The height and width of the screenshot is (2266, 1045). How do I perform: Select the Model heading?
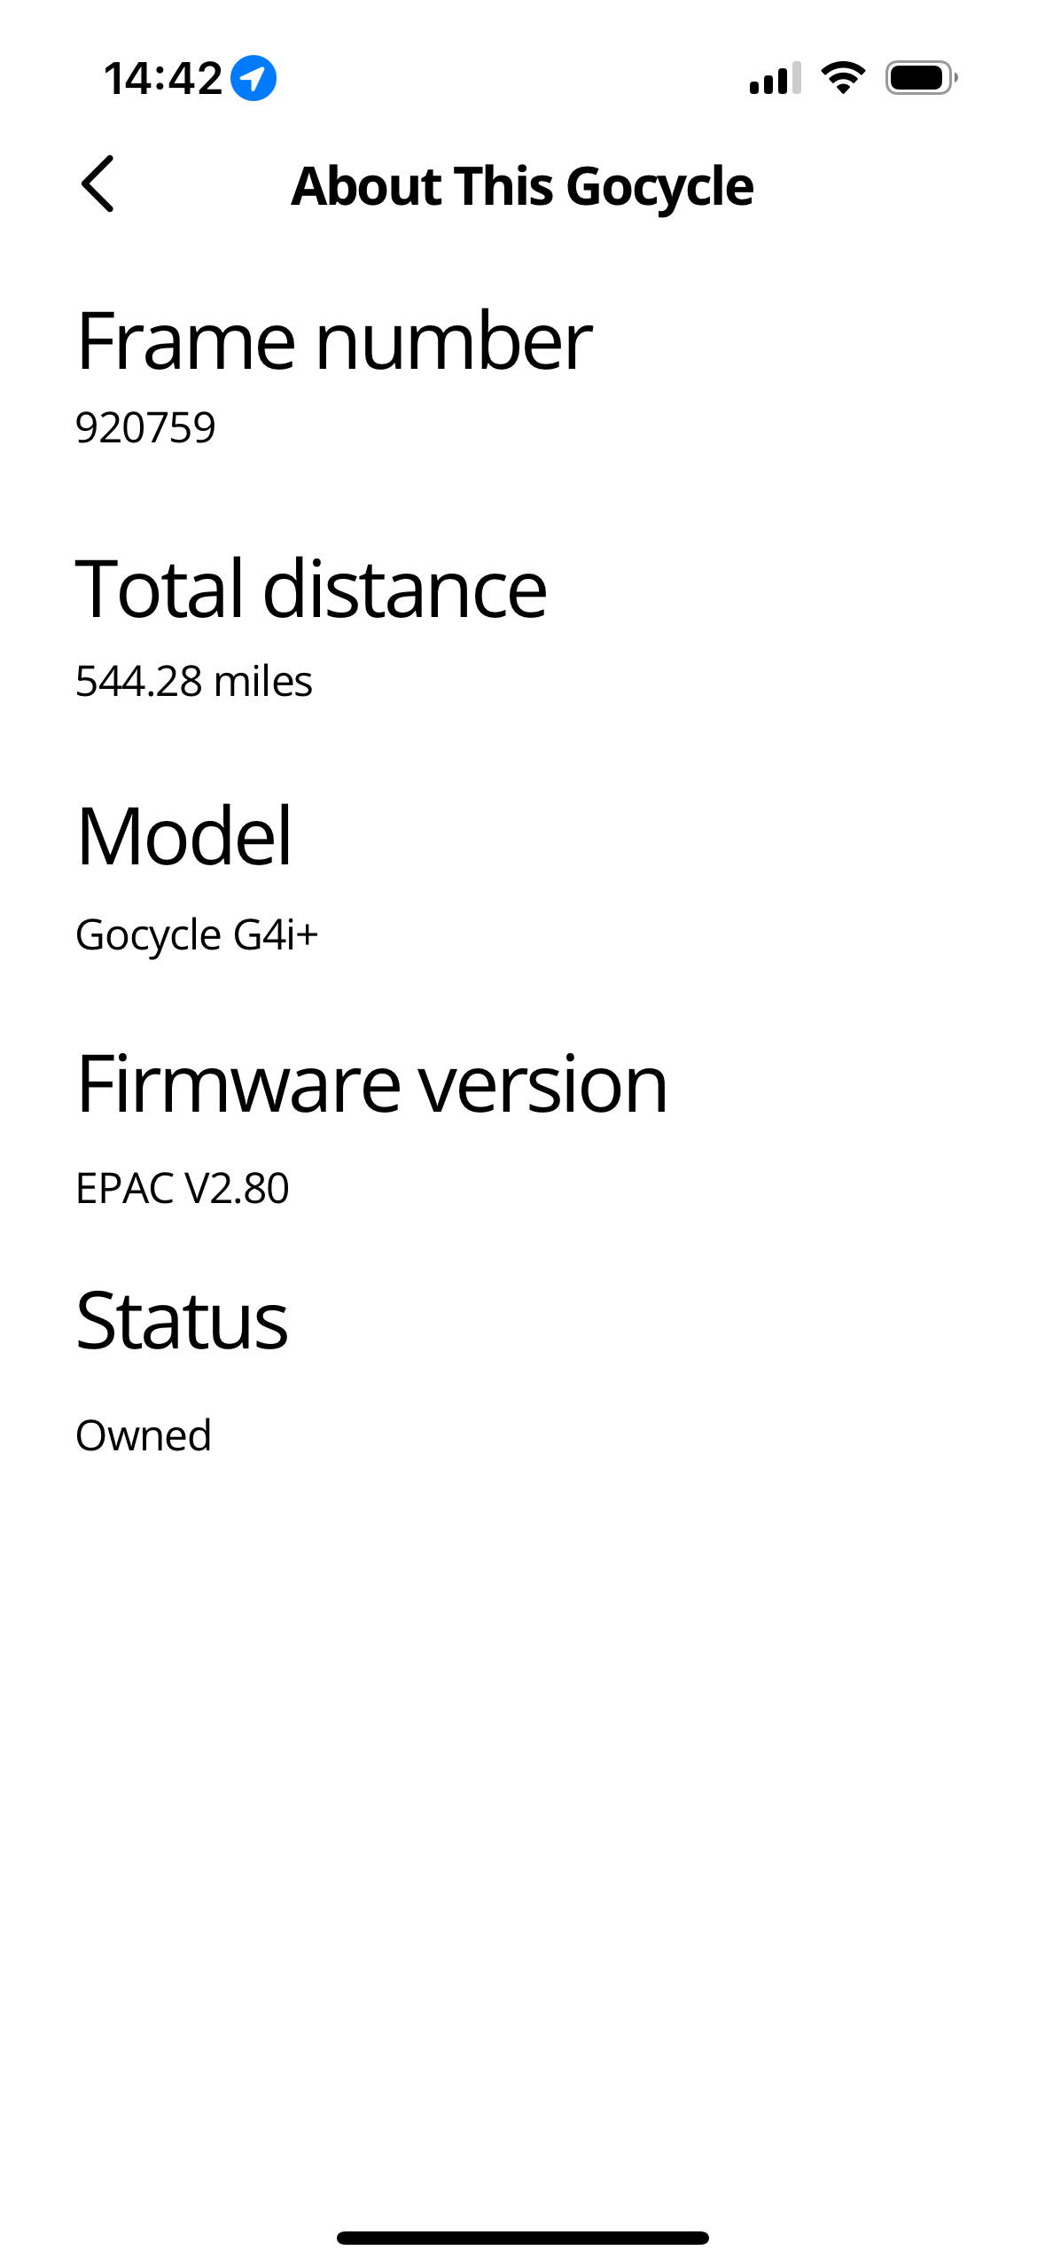[184, 836]
